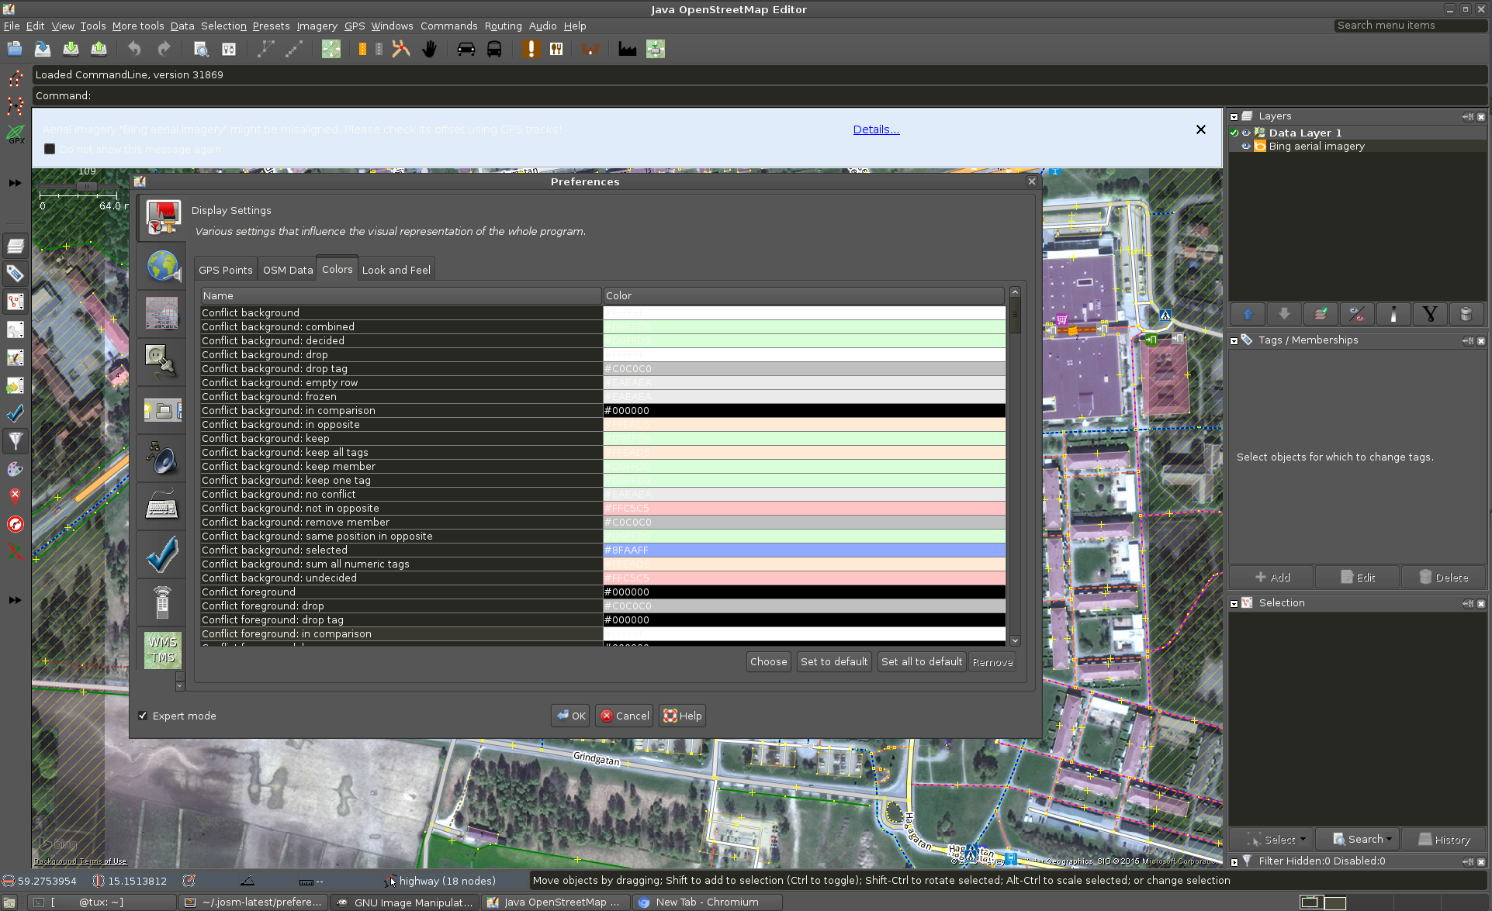
Task: Collapse the Tags / Memberships panel
Action: 1234,340
